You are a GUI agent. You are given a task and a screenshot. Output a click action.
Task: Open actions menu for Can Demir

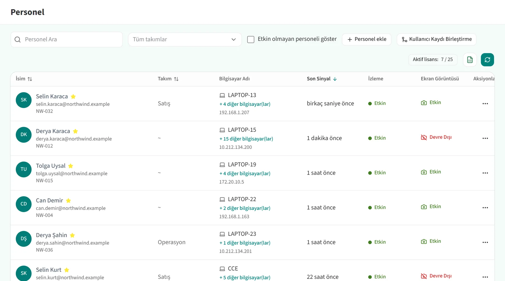[485, 208]
